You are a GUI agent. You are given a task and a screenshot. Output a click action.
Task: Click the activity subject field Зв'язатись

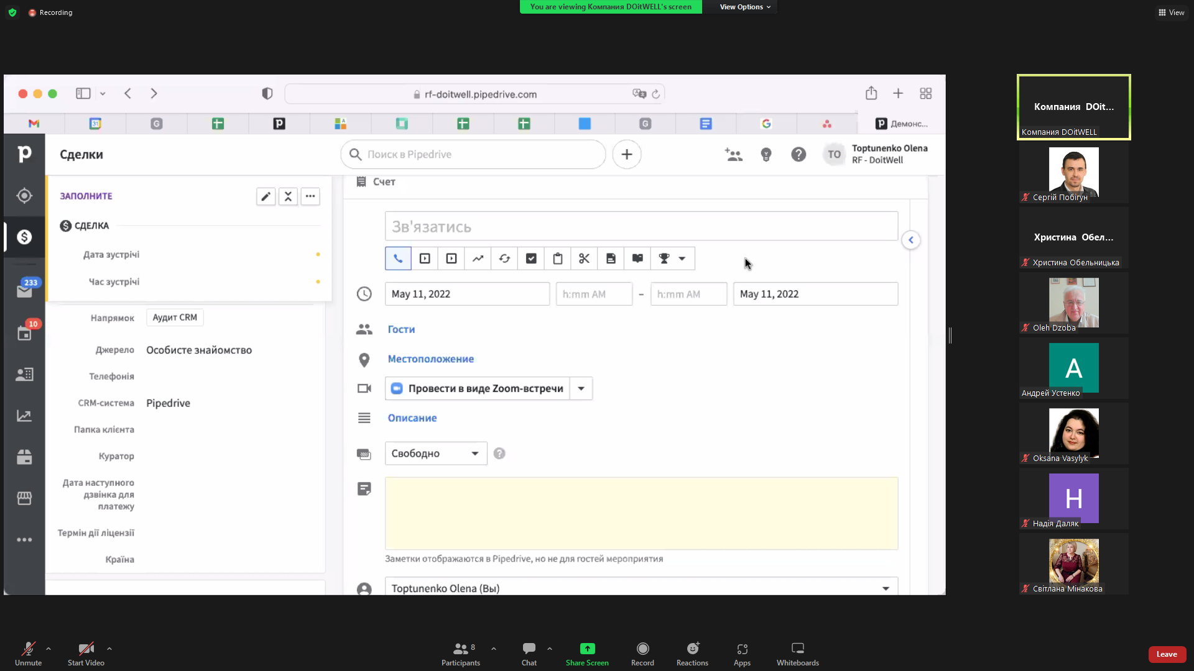tap(641, 226)
